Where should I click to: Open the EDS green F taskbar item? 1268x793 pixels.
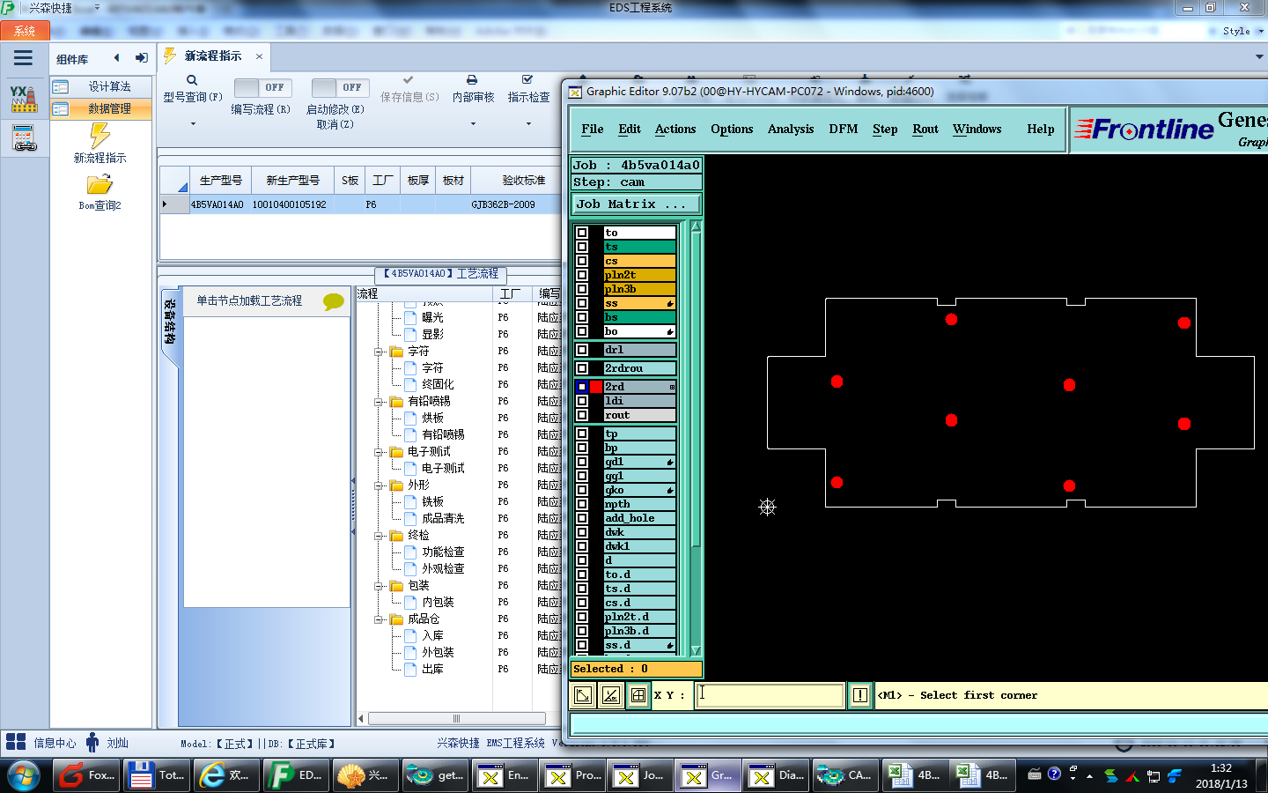(x=296, y=775)
